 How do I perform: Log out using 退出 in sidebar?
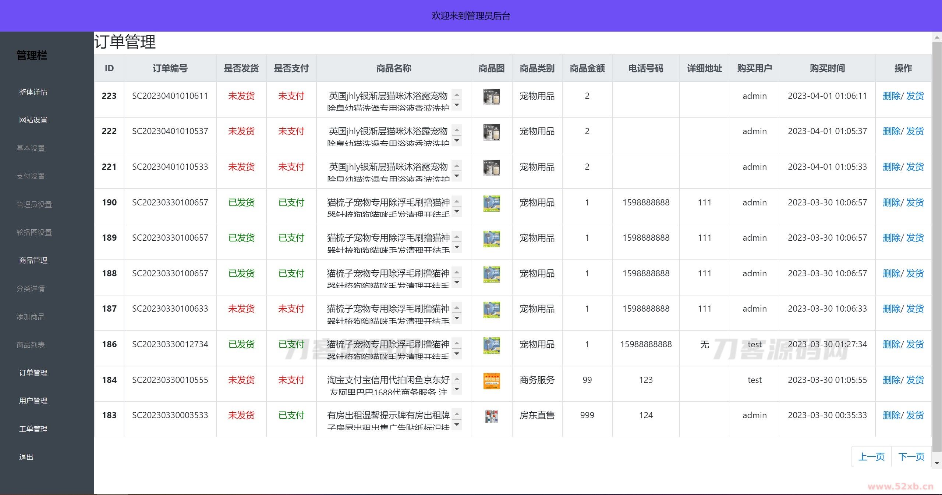click(26, 457)
